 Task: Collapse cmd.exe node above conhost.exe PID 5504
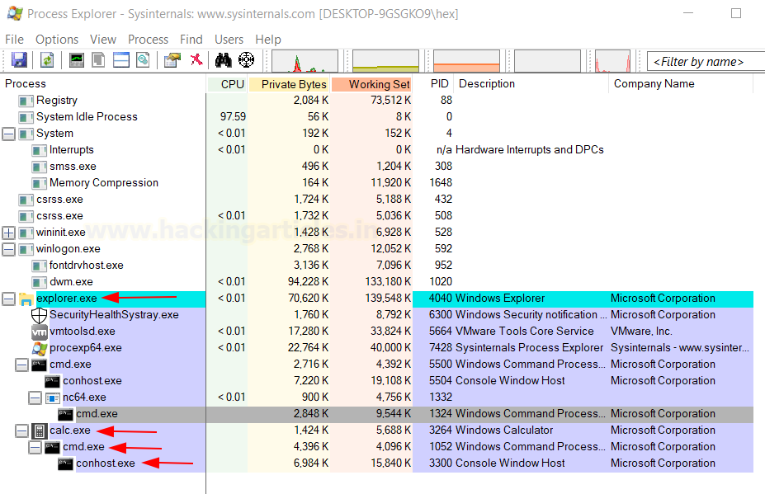(22, 365)
